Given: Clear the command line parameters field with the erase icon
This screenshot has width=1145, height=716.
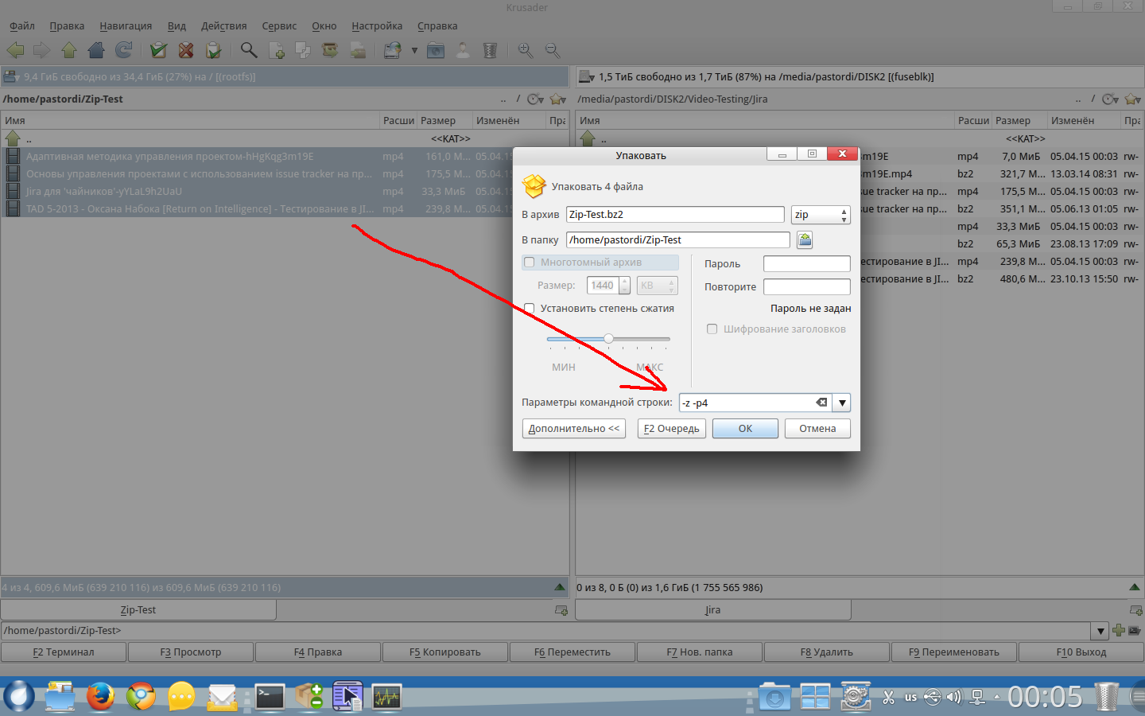Looking at the screenshot, I should coord(821,403).
